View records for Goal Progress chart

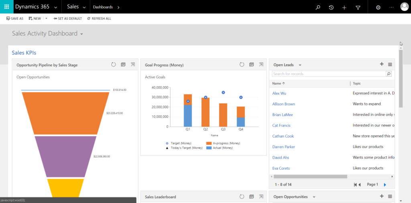tap(252, 65)
